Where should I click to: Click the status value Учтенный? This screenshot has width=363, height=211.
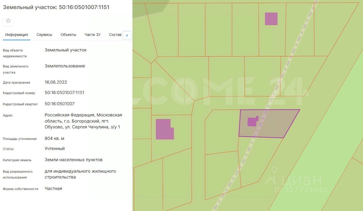[55, 149]
